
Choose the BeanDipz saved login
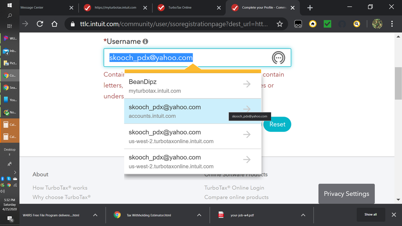coord(193,86)
